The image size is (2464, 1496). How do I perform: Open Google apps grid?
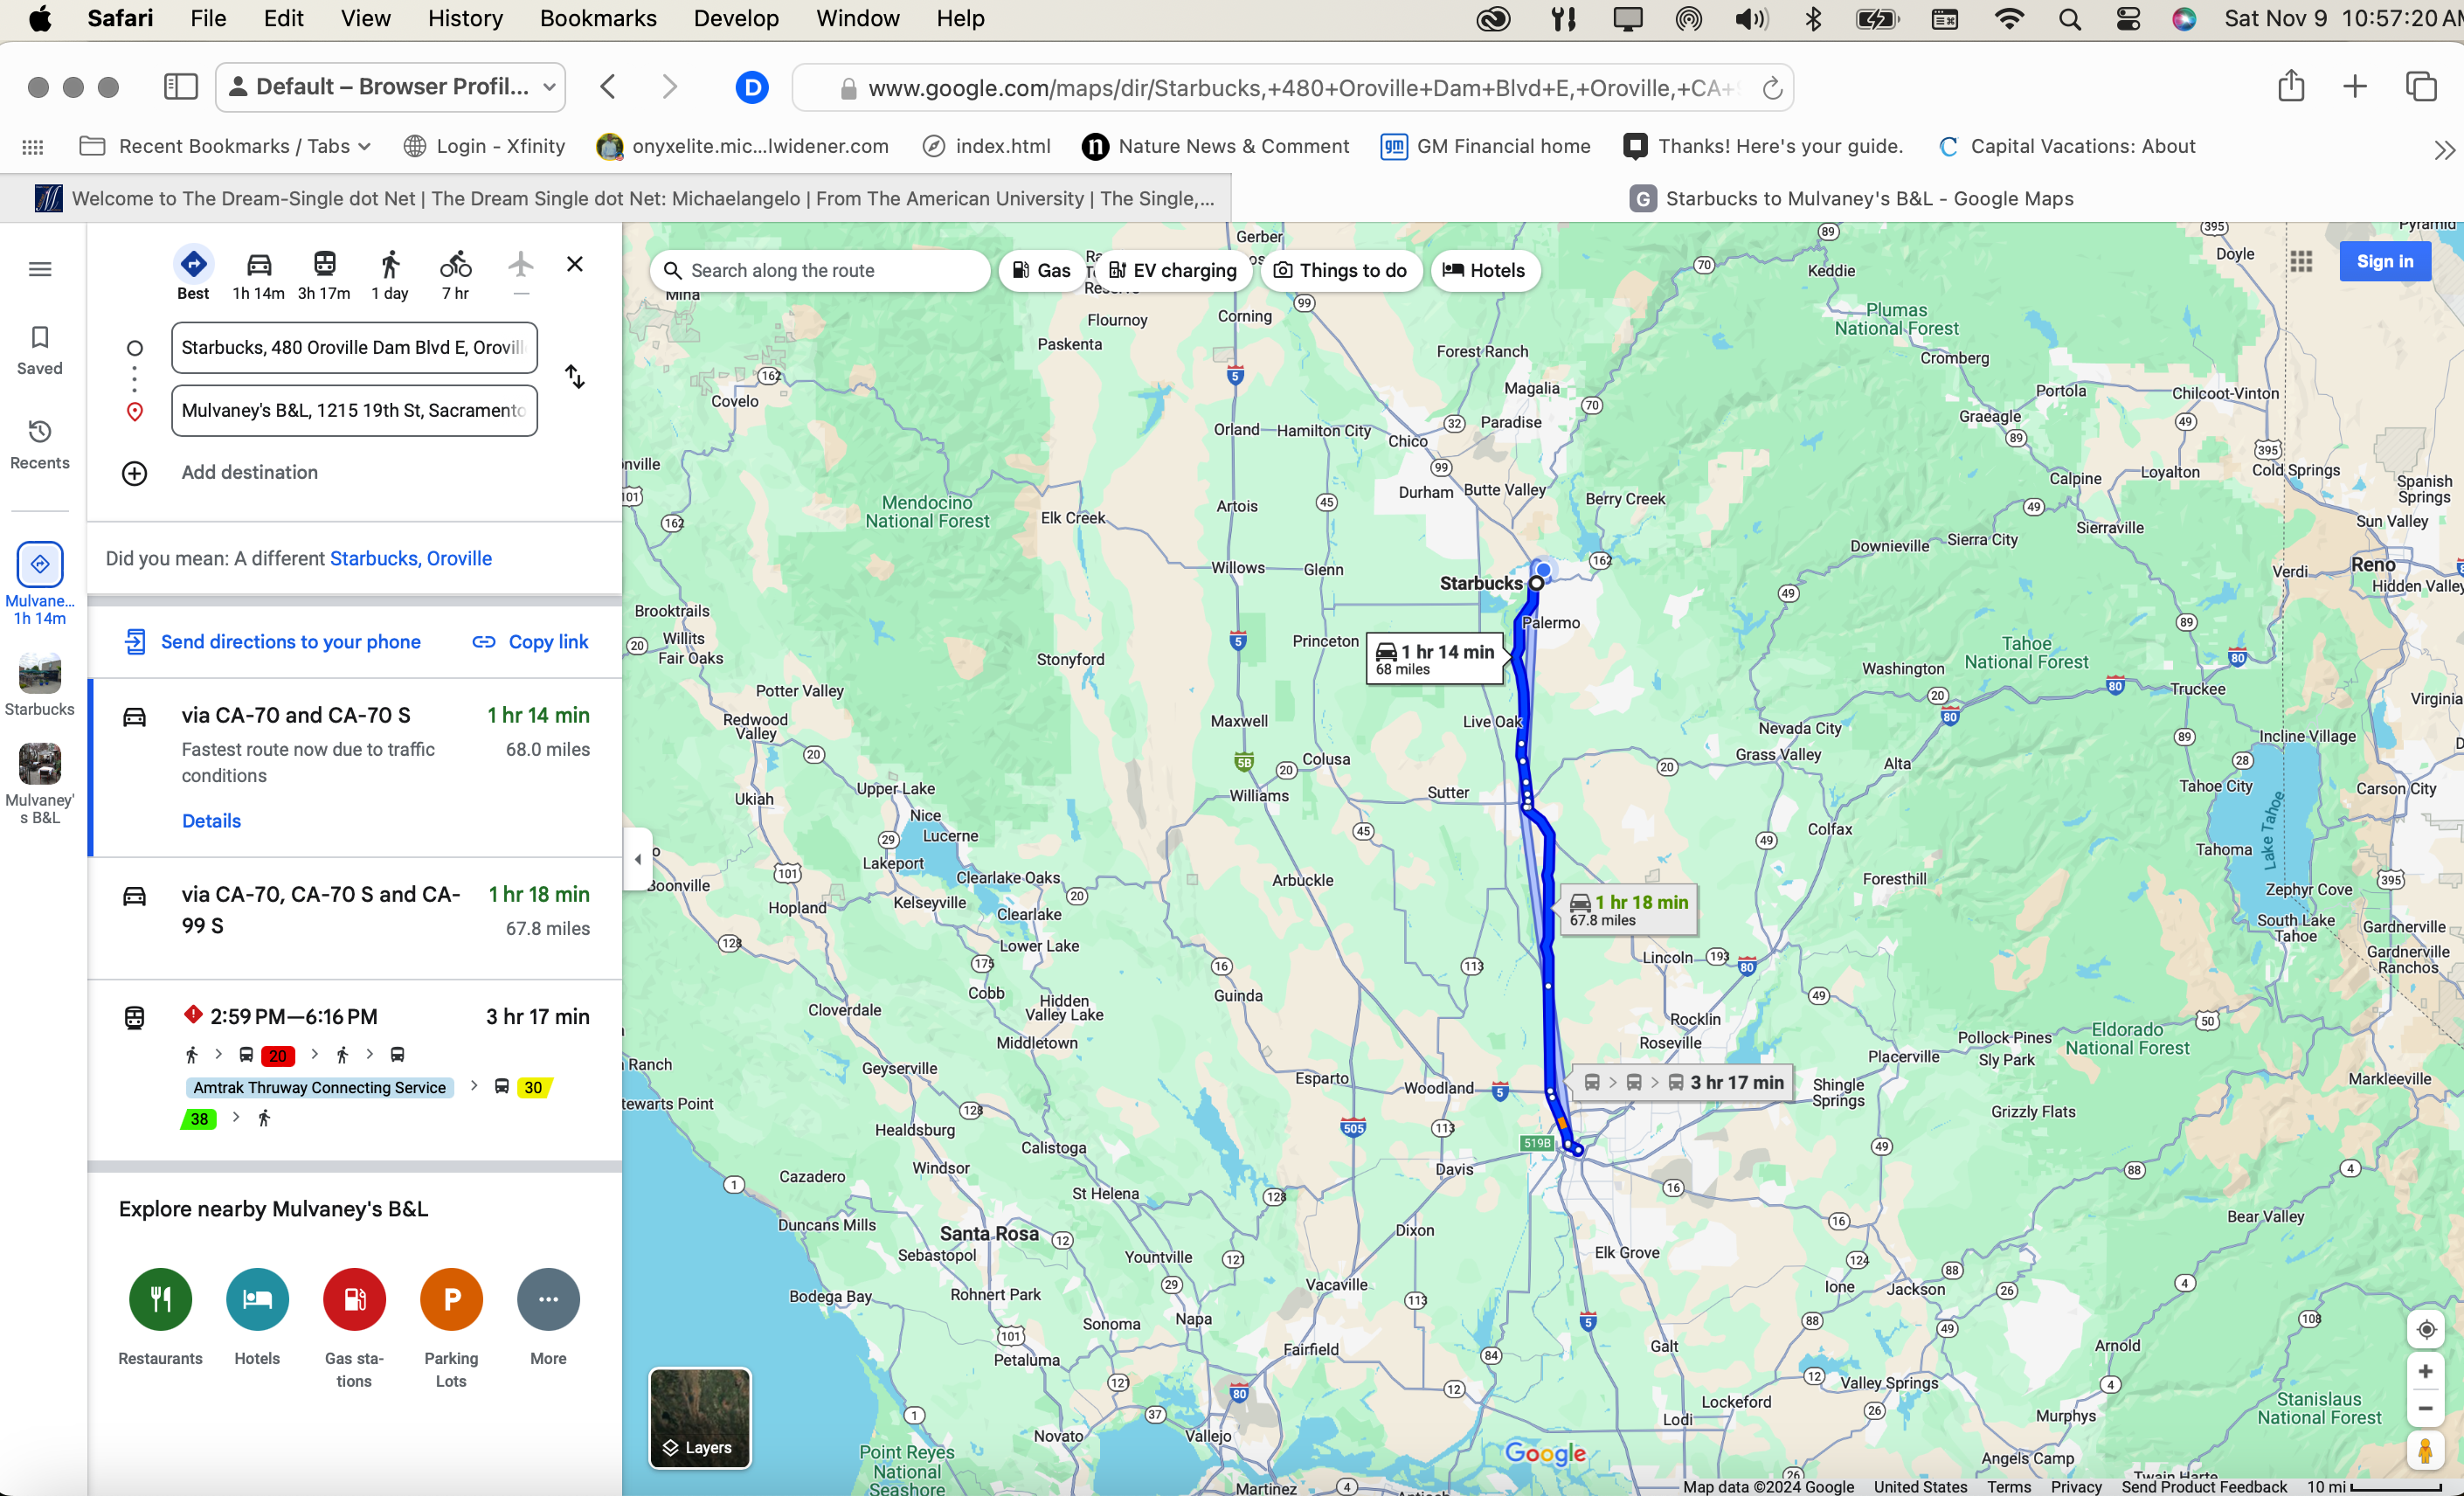pyautogui.click(x=2301, y=262)
